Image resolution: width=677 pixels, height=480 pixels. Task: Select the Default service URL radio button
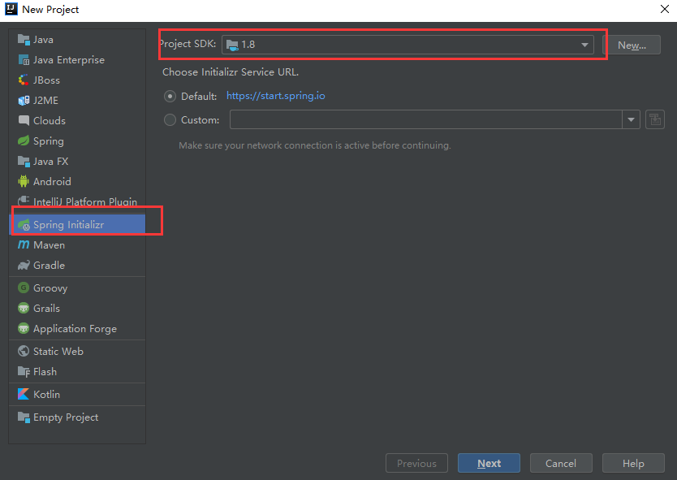170,97
